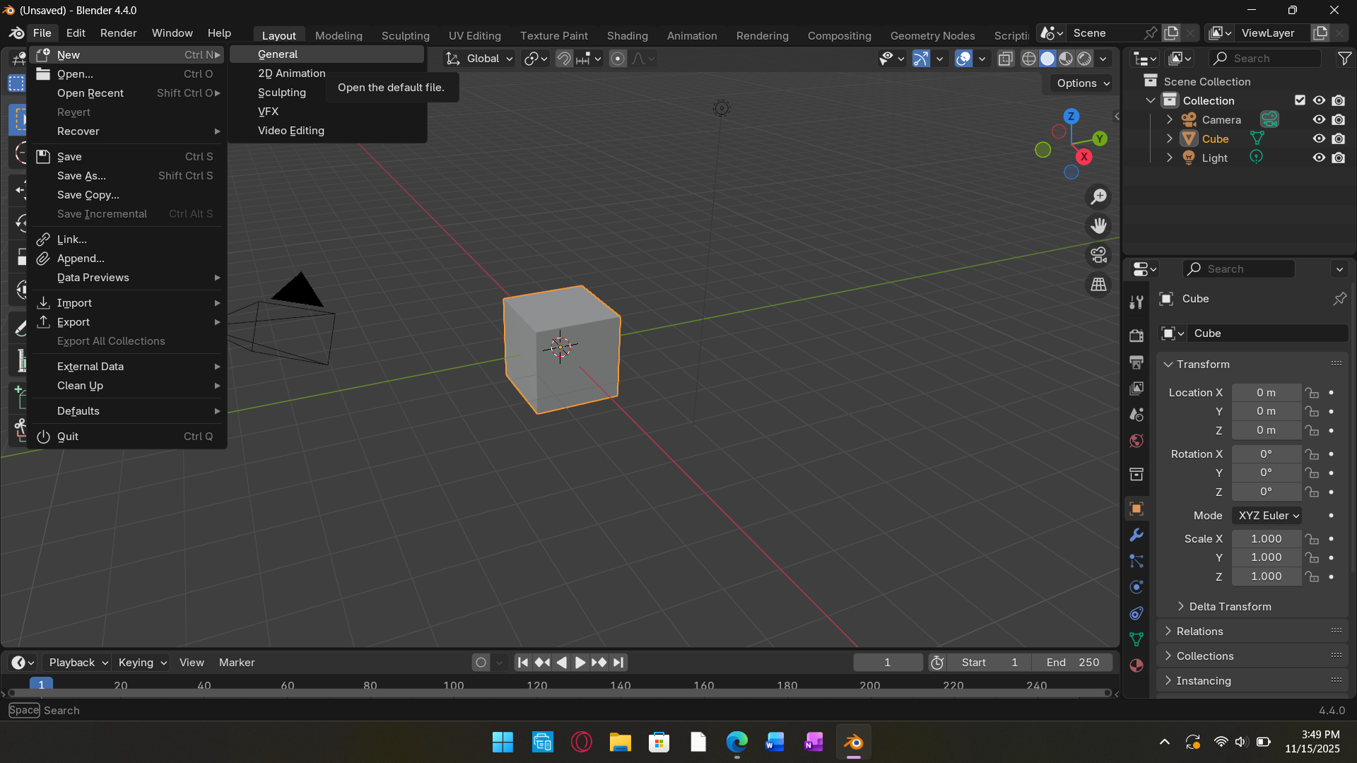This screenshot has height=763, width=1357.
Task: Click Save As... in File menu
Action: point(127,176)
